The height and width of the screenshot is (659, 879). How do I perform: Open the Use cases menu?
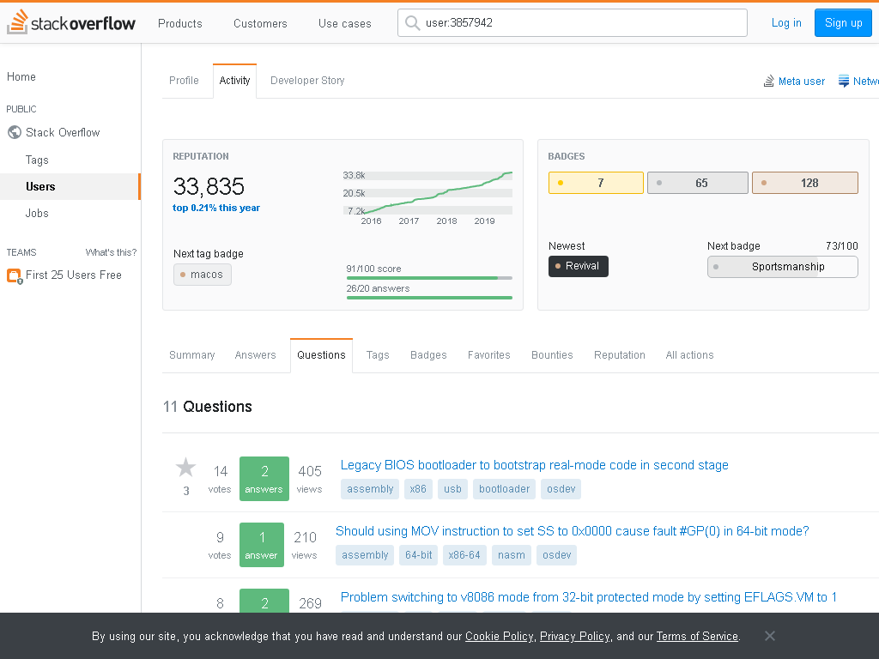click(x=345, y=23)
